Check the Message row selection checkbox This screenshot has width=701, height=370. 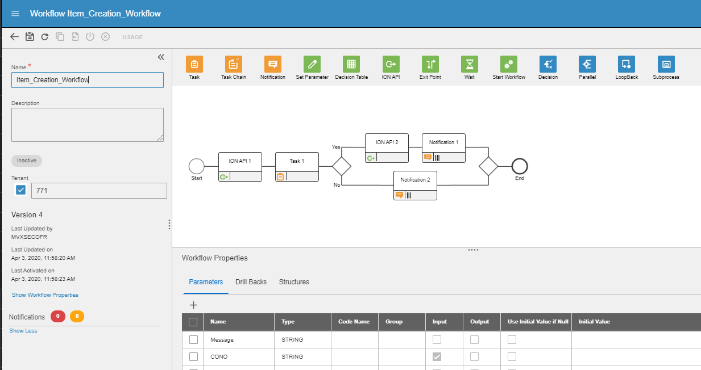193,339
